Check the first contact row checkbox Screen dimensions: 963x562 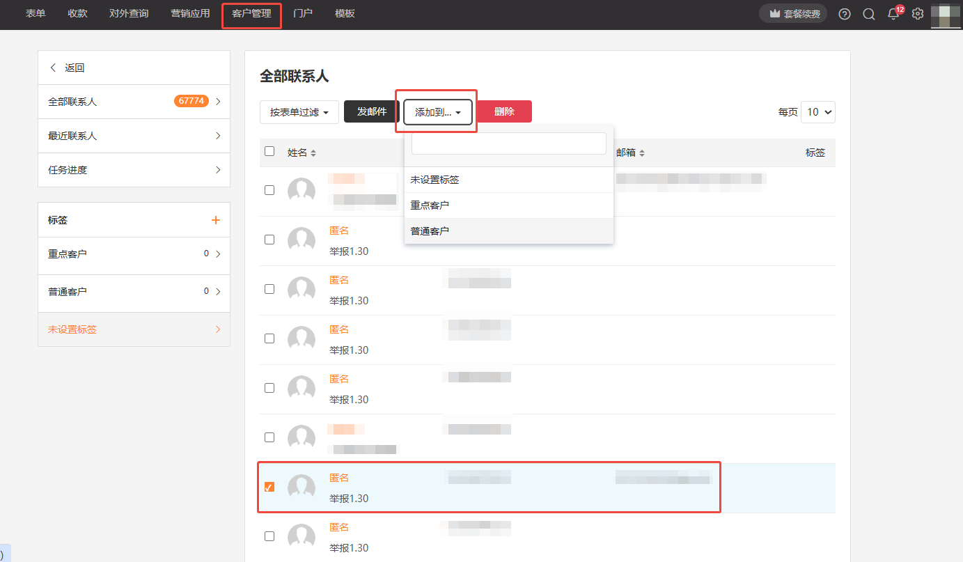pos(269,190)
